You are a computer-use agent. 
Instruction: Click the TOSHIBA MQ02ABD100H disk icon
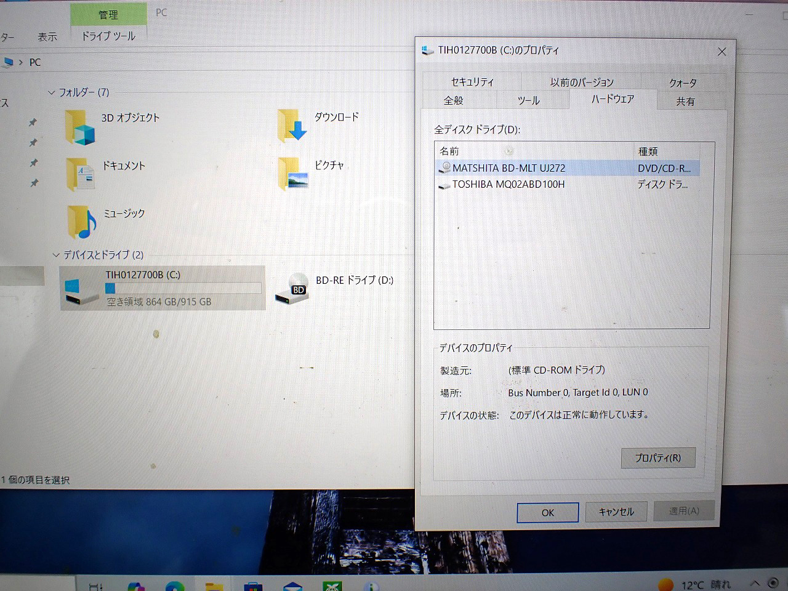pyautogui.click(x=444, y=185)
